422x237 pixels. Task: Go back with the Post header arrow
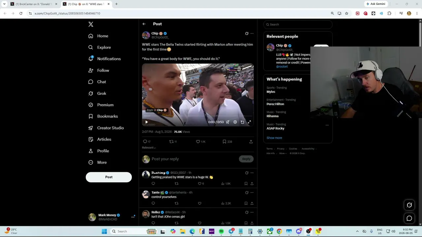tap(144, 24)
